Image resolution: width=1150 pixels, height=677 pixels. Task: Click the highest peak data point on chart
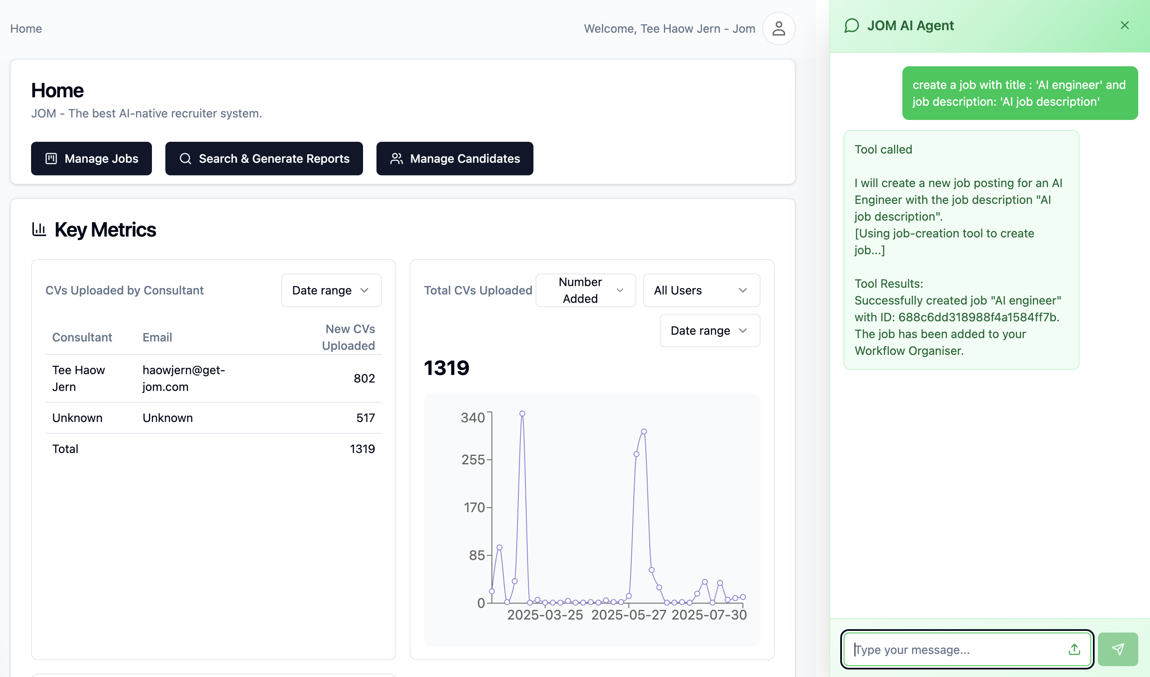(x=522, y=414)
